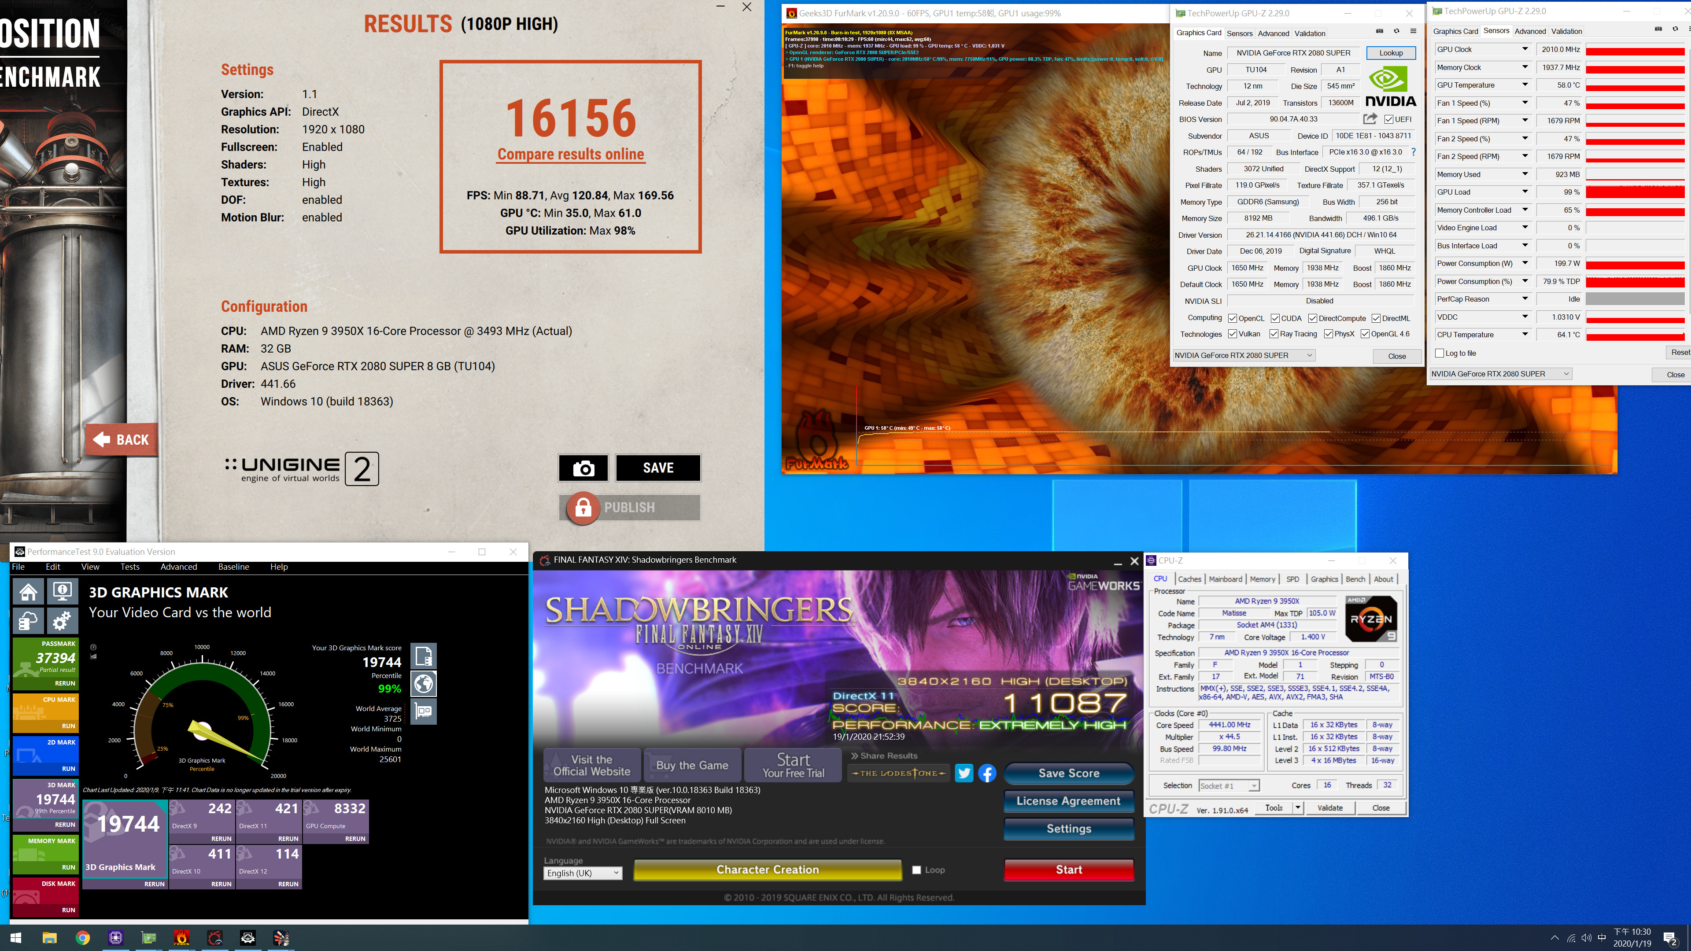
Task: Open the notification center icon
Action: coord(1670,939)
